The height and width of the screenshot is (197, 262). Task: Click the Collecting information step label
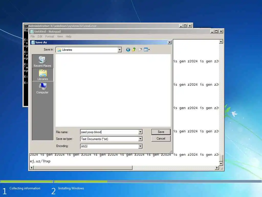pyautogui.click(x=25, y=188)
